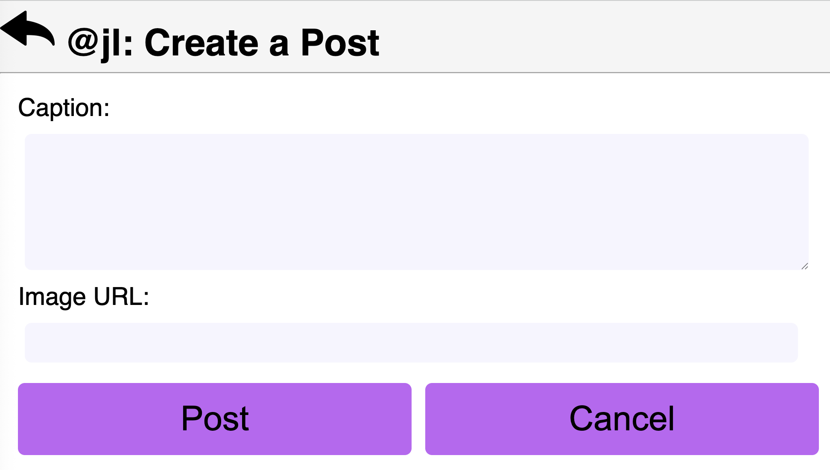This screenshot has width=830, height=470.
Task: Click the textarea resize handle
Action: [804, 266]
